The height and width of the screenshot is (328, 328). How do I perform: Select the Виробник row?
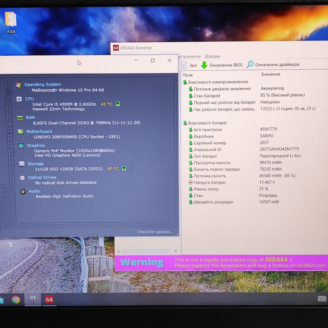231,136
